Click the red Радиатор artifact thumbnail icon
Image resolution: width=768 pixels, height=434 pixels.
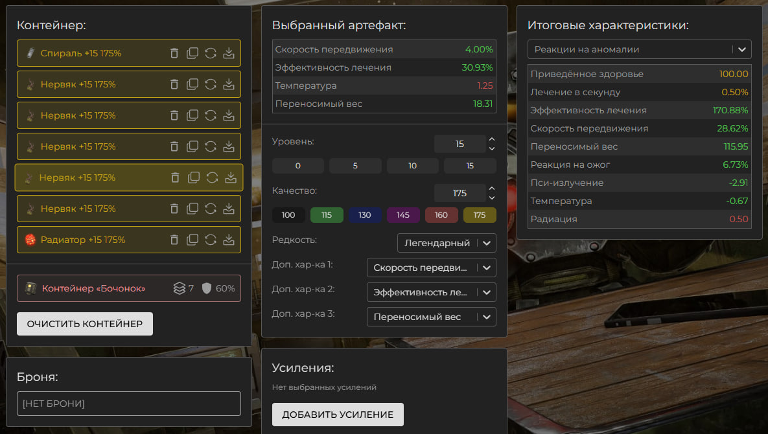pos(30,239)
